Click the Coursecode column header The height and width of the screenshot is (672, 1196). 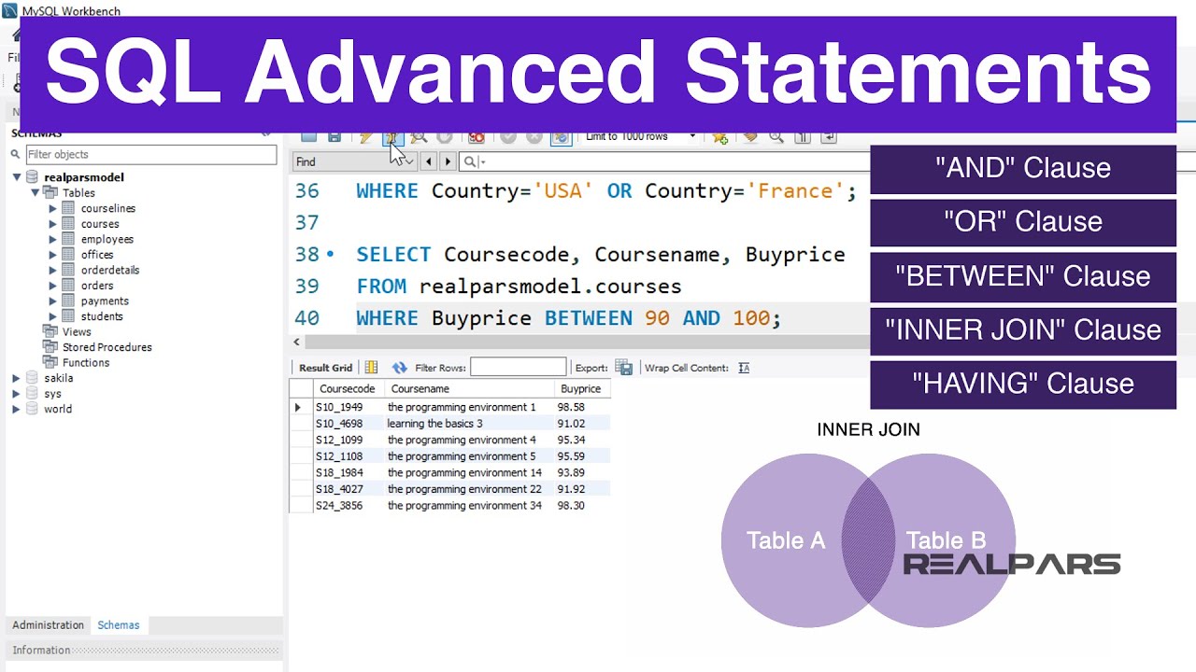pyautogui.click(x=348, y=389)
